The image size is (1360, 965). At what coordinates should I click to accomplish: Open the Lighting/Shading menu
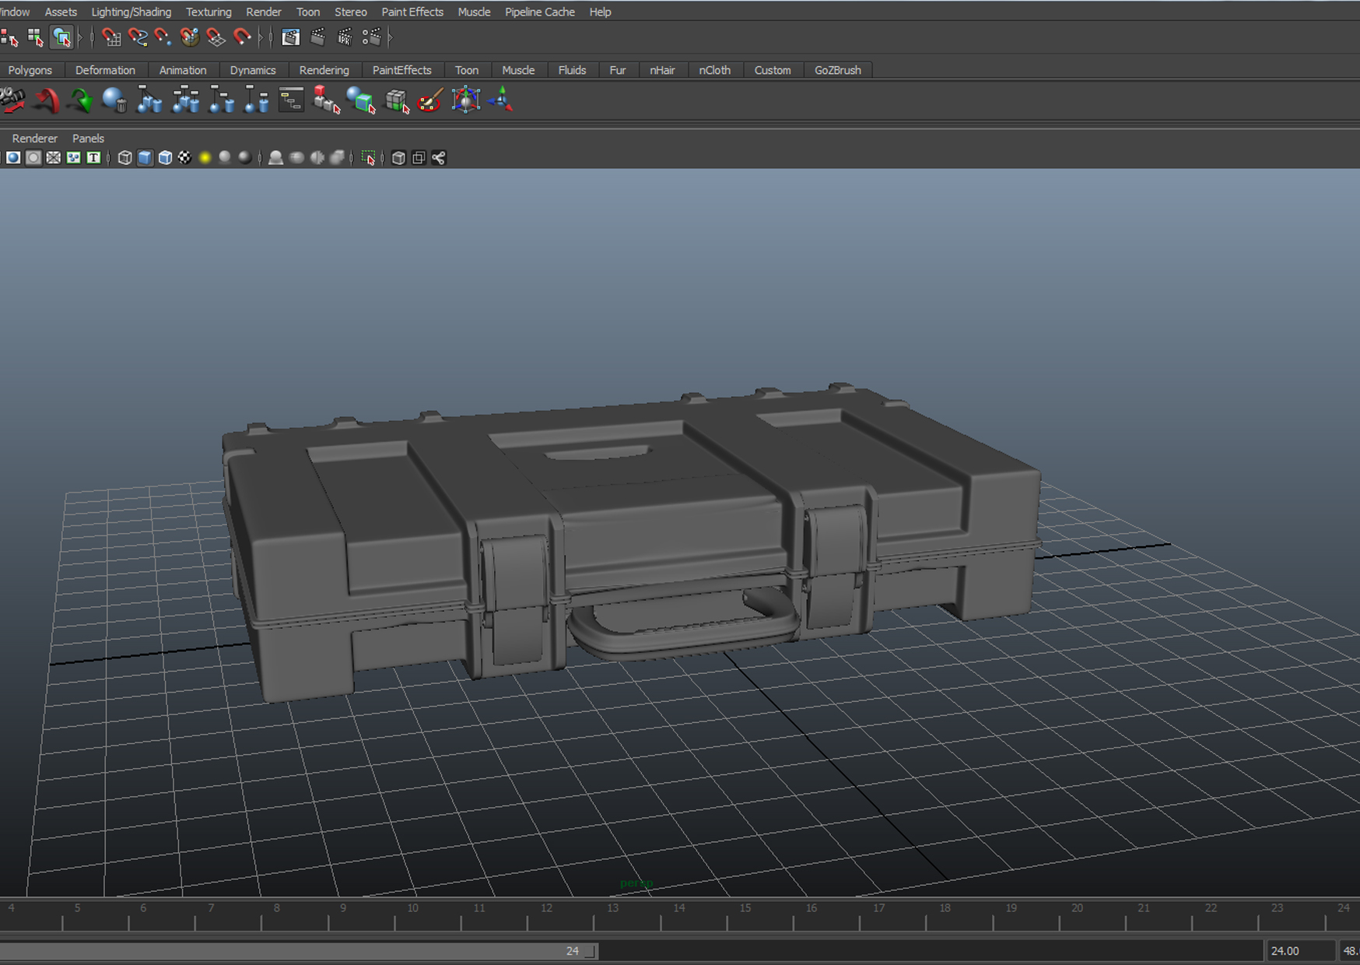(x=131, y=12)
